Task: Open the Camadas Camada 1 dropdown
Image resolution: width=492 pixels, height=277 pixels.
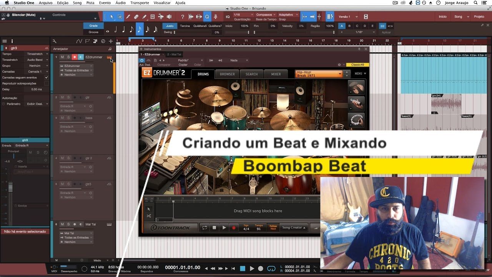Action: 37,72
